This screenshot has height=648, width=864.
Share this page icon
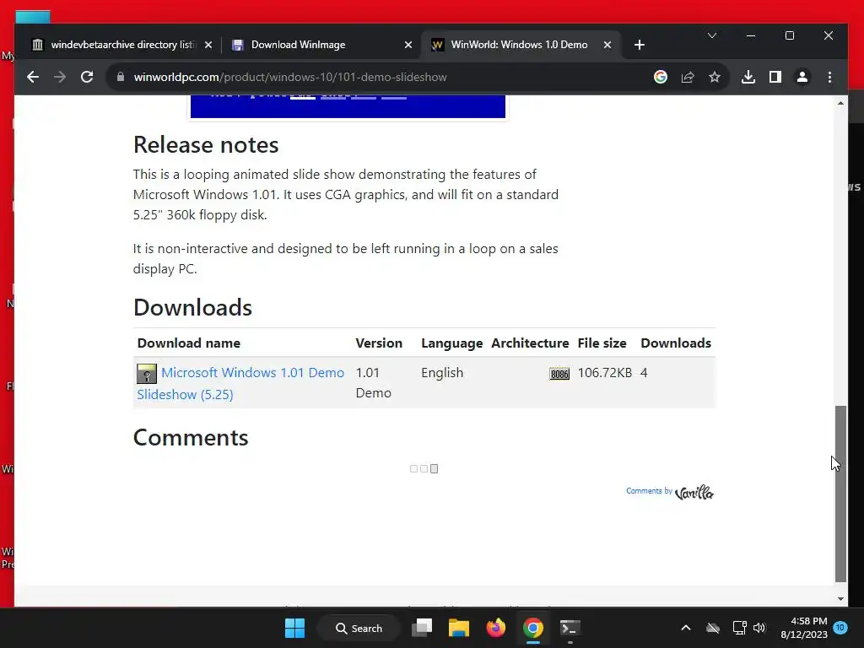688,77
